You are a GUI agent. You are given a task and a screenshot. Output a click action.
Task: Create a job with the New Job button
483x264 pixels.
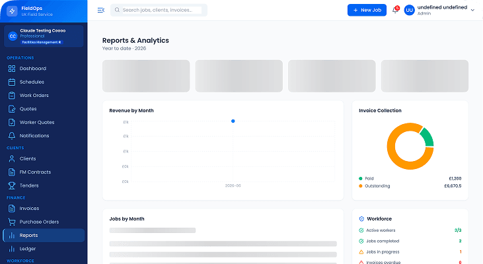367,10
